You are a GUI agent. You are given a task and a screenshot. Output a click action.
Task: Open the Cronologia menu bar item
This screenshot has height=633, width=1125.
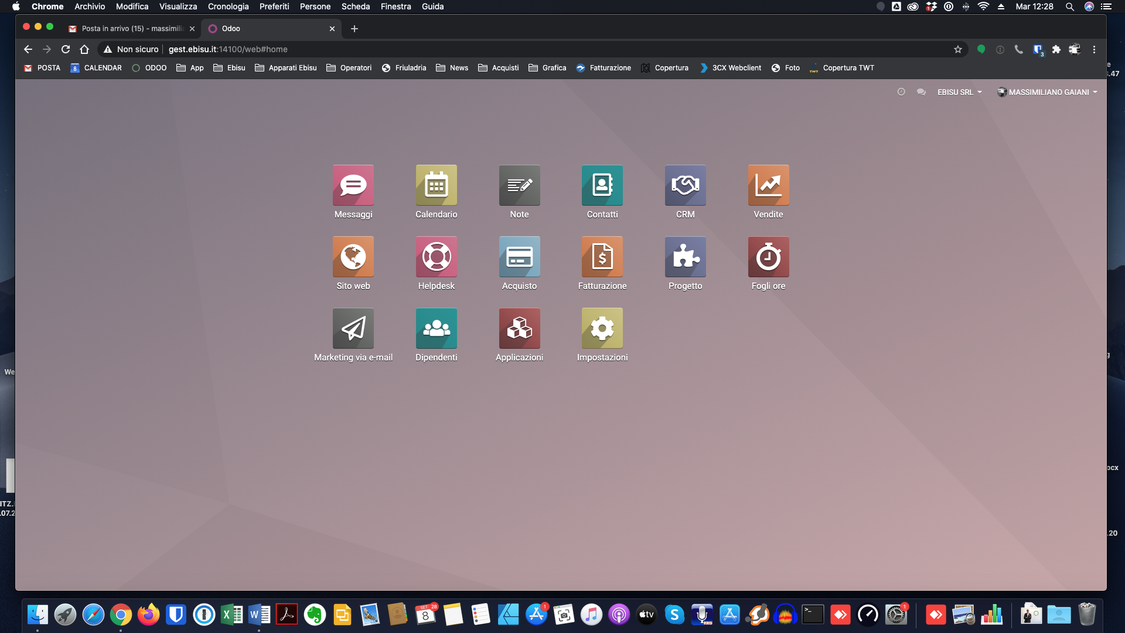(x=228, y=6)
